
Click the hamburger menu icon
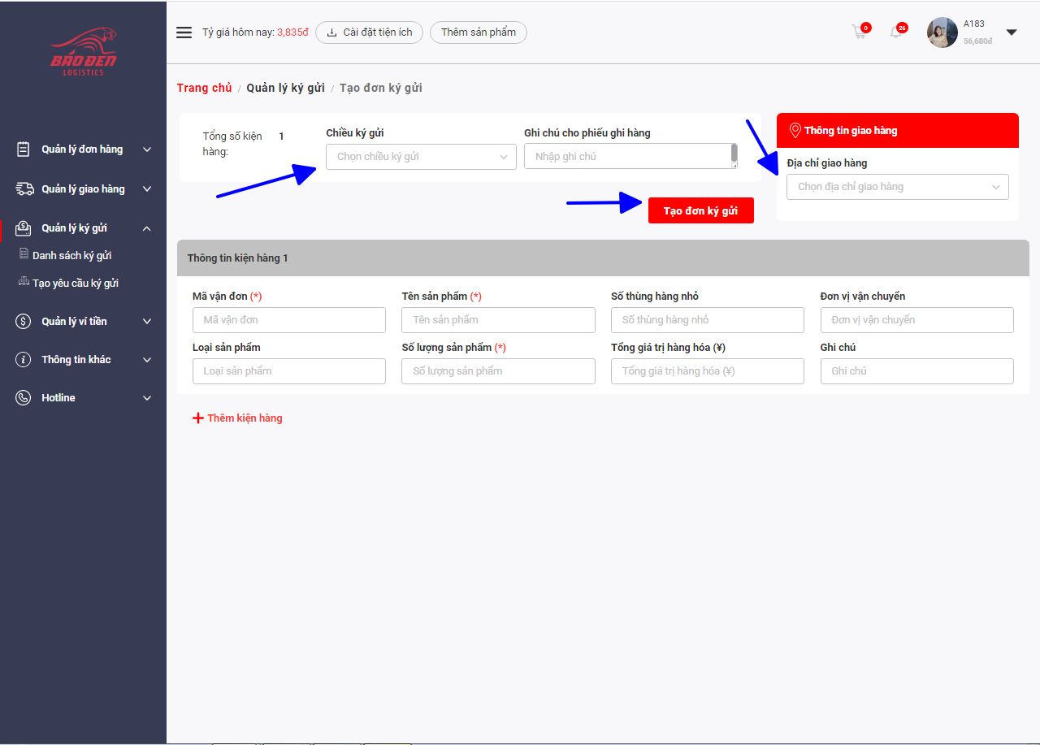click(184, 32)
